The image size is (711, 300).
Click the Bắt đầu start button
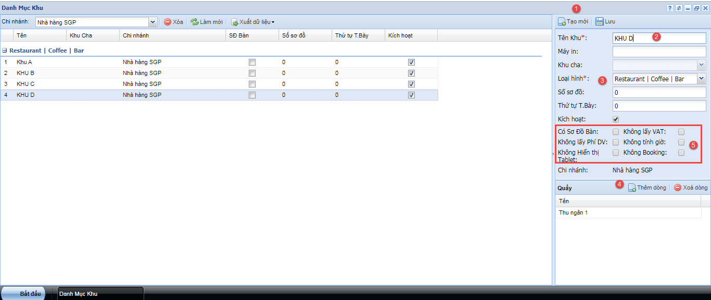tap(23, 294)
